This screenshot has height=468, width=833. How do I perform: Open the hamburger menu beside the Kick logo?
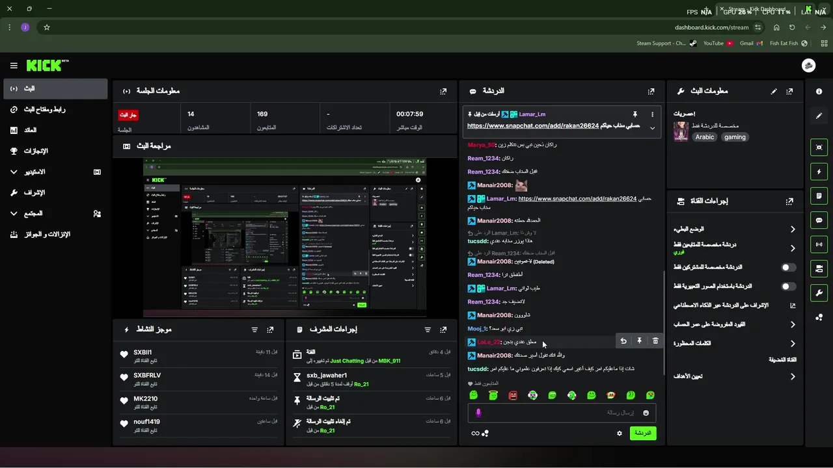click(x=14, y=66)
